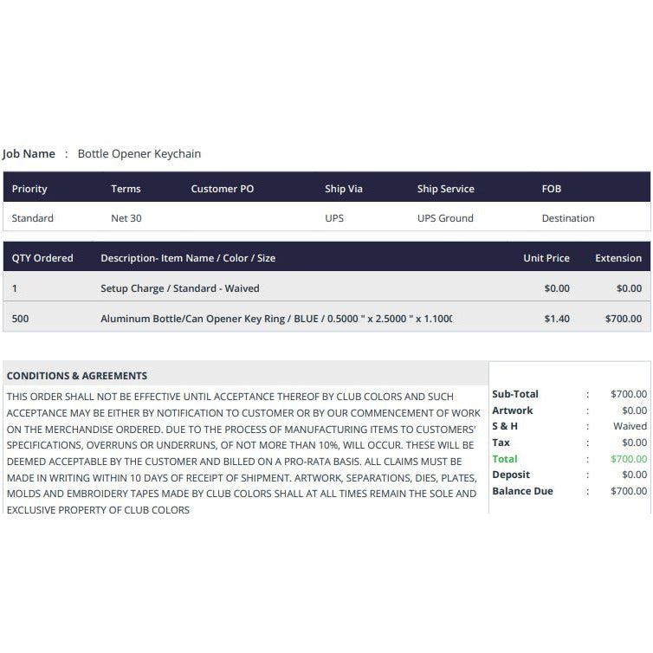The width and height of the screenshot is (653, 653).
Task: Select the Bottle Opener Keychain job name text
Action: [139, 153]
